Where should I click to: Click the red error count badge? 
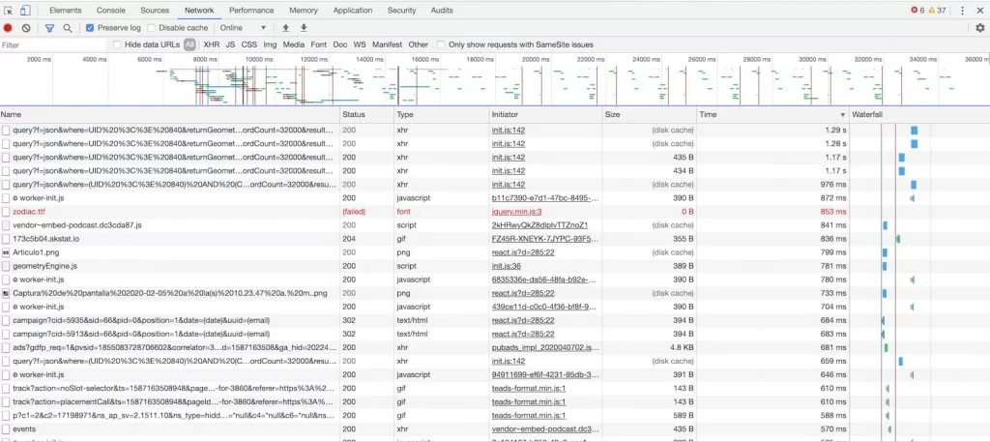(918, 10)
